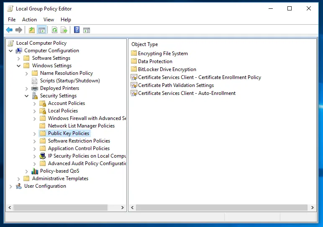This screenshot has width=323, height=227.
Task: Toggle Show/Hide Action Pane icon
Action: point(87,30)
